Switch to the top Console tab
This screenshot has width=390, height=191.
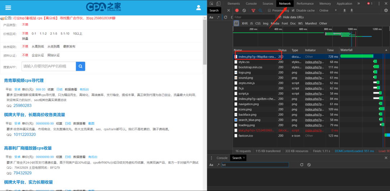251,4
